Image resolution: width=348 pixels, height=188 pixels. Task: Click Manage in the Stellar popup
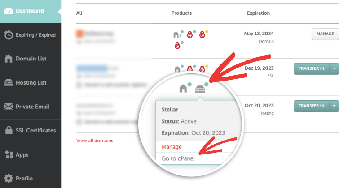point(172,147)
